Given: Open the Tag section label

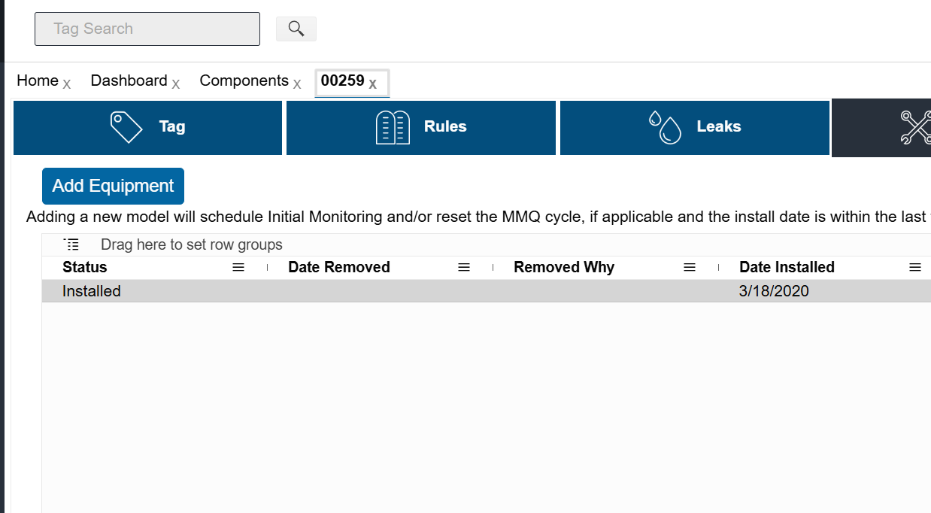Looking at the screenshot, I should 172,126.
